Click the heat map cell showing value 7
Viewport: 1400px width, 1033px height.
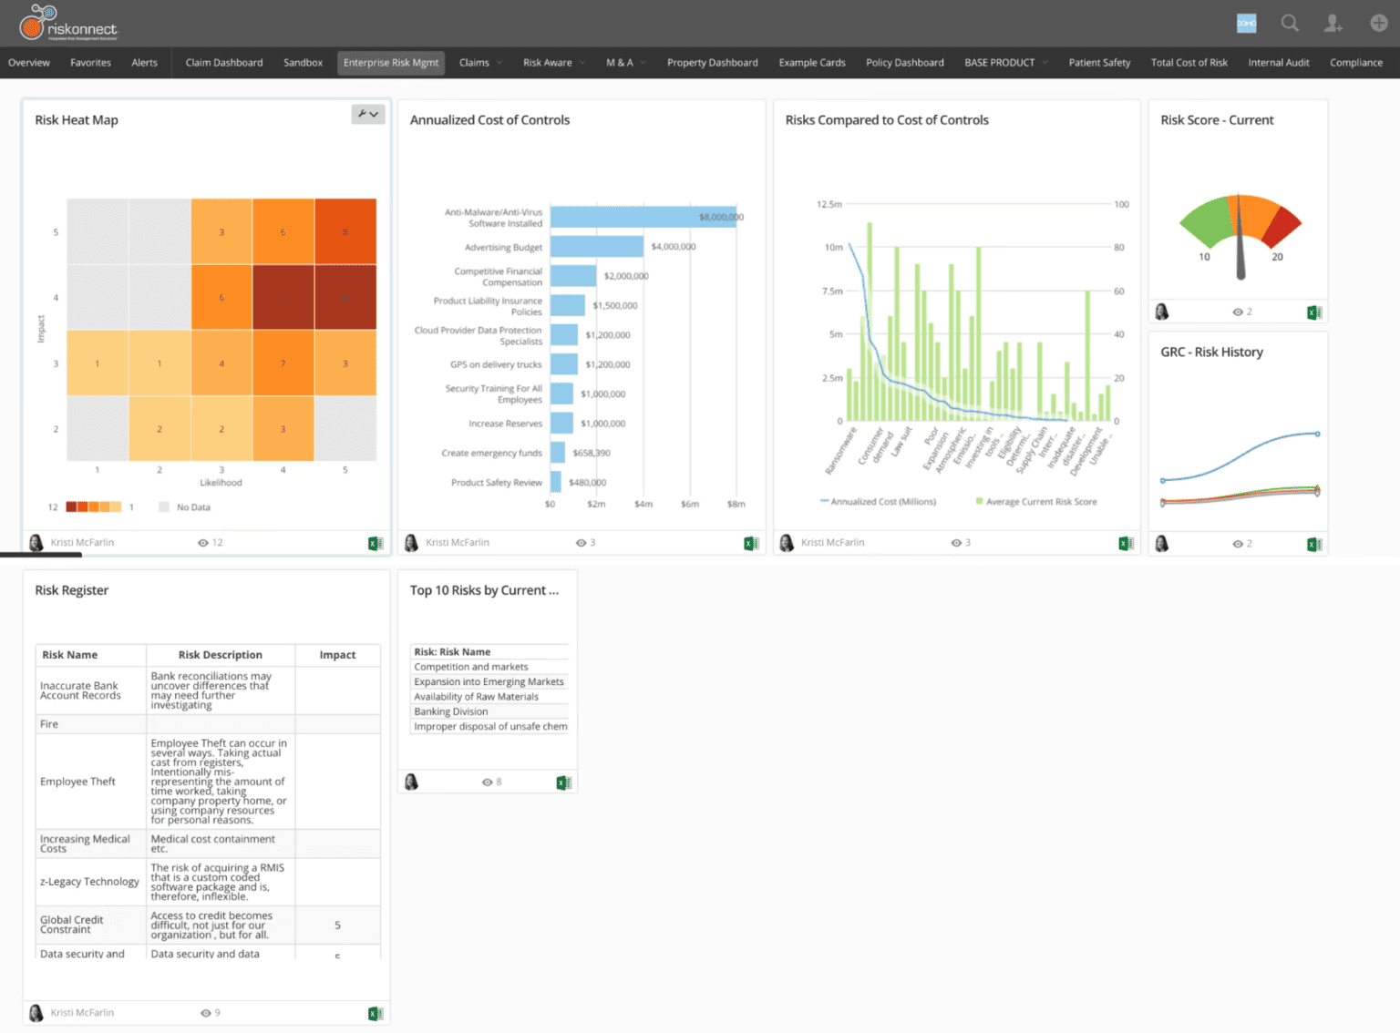[x=283, y=362]
